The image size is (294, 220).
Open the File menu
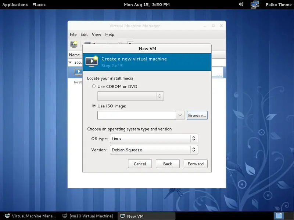coord(73,34)
